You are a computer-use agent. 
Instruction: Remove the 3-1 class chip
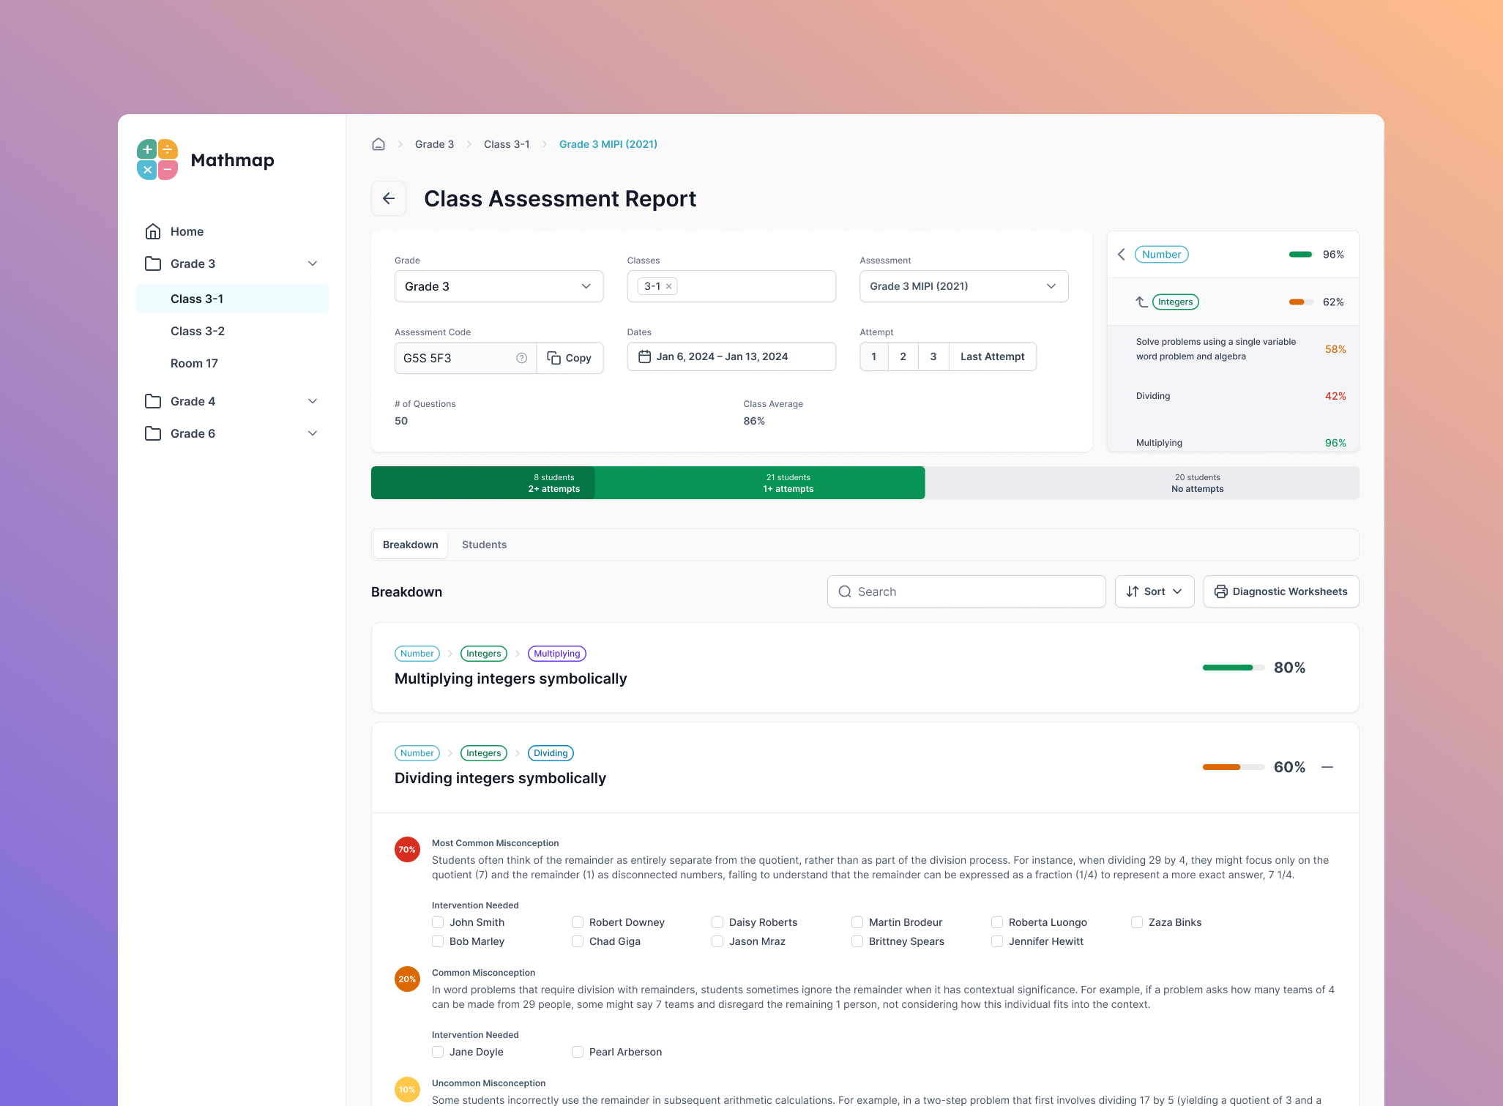669,286
